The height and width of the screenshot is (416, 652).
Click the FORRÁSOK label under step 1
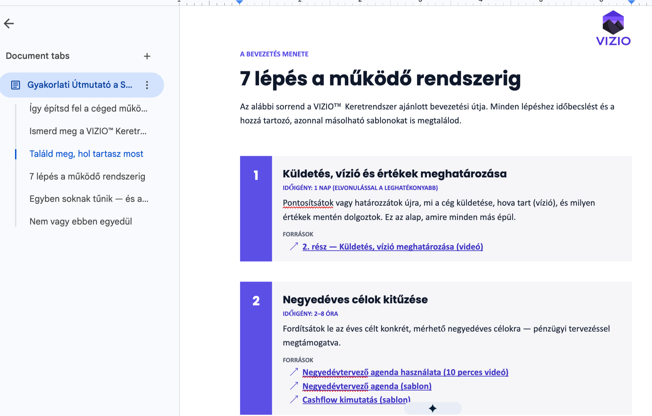click(298, 234)
